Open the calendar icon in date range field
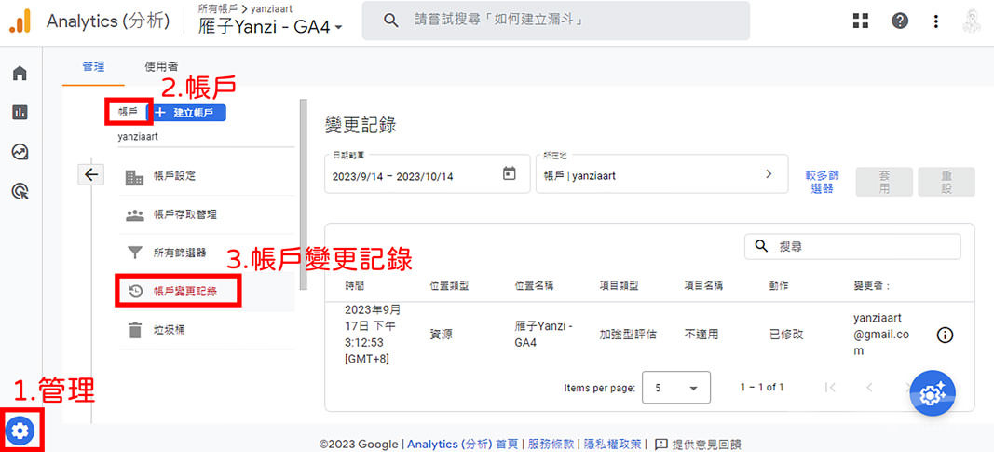Viewport: 994px width, 452px height. point(509,174)
